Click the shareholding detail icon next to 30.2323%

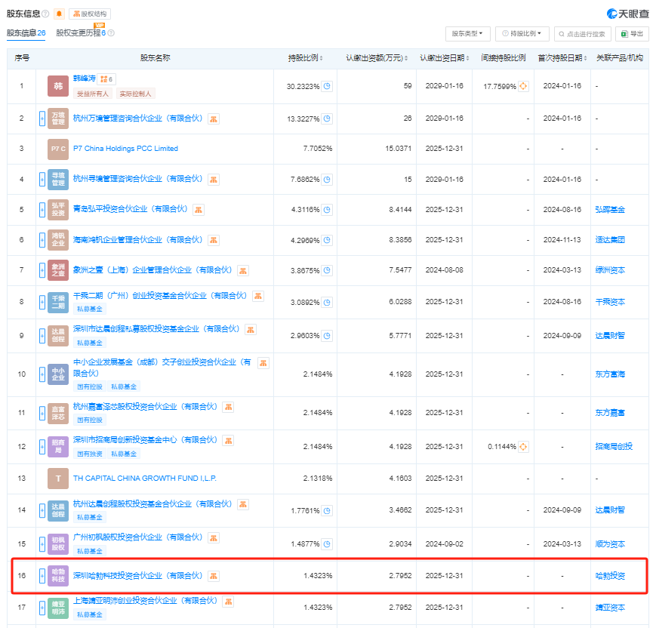(327, 86)
